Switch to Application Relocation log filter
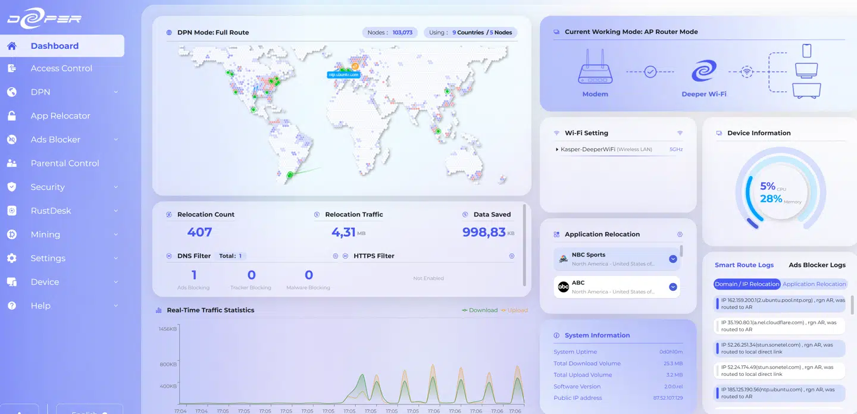The height and width of the screenshot is (414, 857). (814, 284)
